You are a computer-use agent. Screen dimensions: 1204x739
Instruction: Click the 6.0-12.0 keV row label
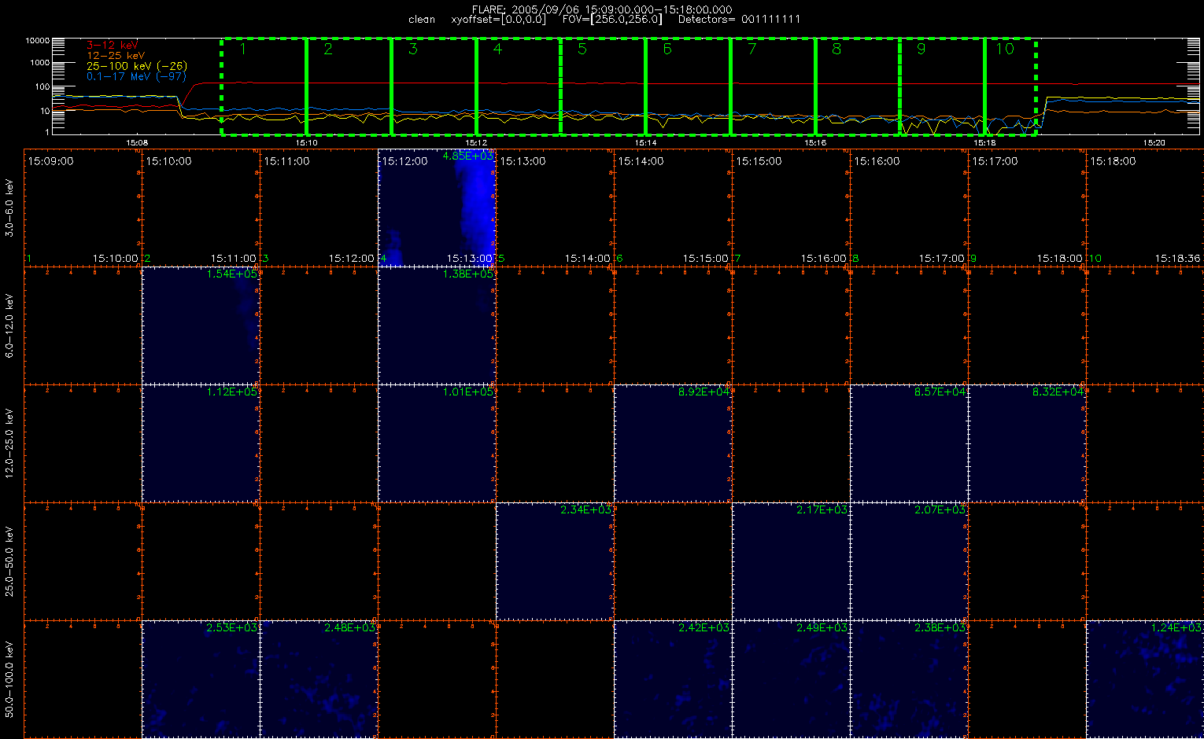coord(9,325)
